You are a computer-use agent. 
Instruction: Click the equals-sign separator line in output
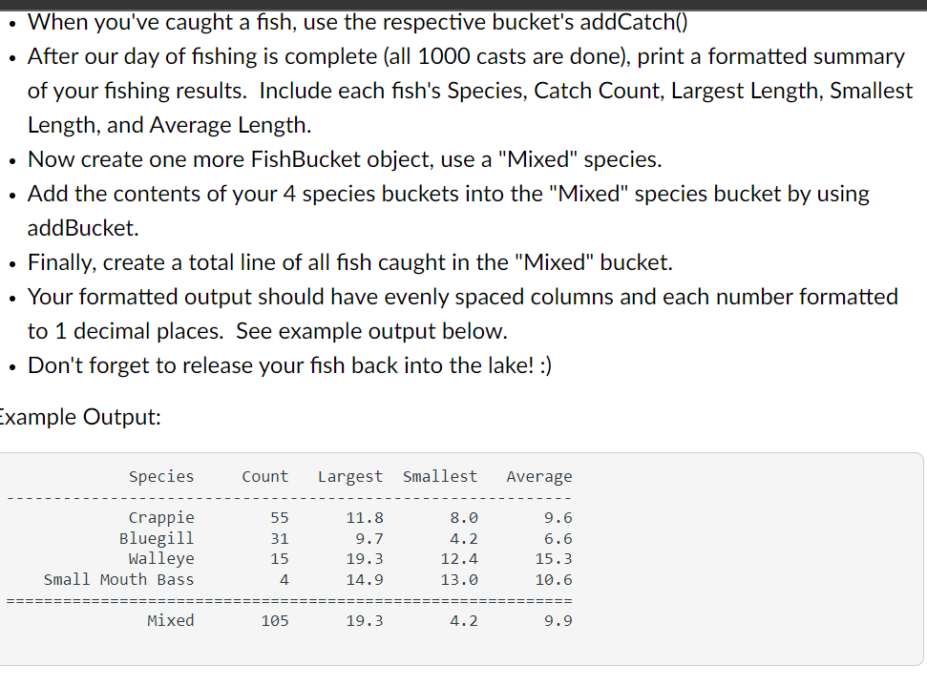tap(289, 601)
